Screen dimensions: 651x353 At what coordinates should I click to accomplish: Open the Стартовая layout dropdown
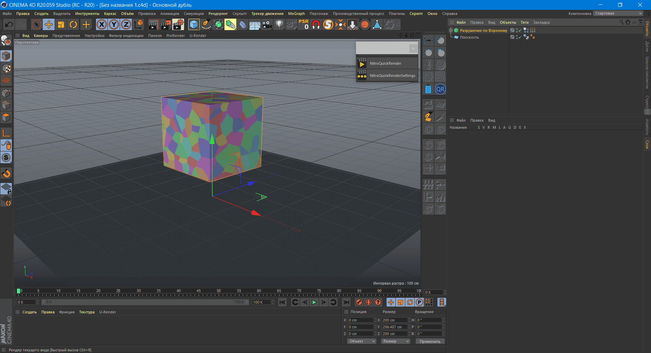coord(618,14)
